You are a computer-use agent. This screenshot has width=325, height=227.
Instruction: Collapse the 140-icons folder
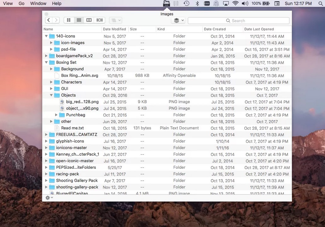pyautogui.click(x=46, y=36)
